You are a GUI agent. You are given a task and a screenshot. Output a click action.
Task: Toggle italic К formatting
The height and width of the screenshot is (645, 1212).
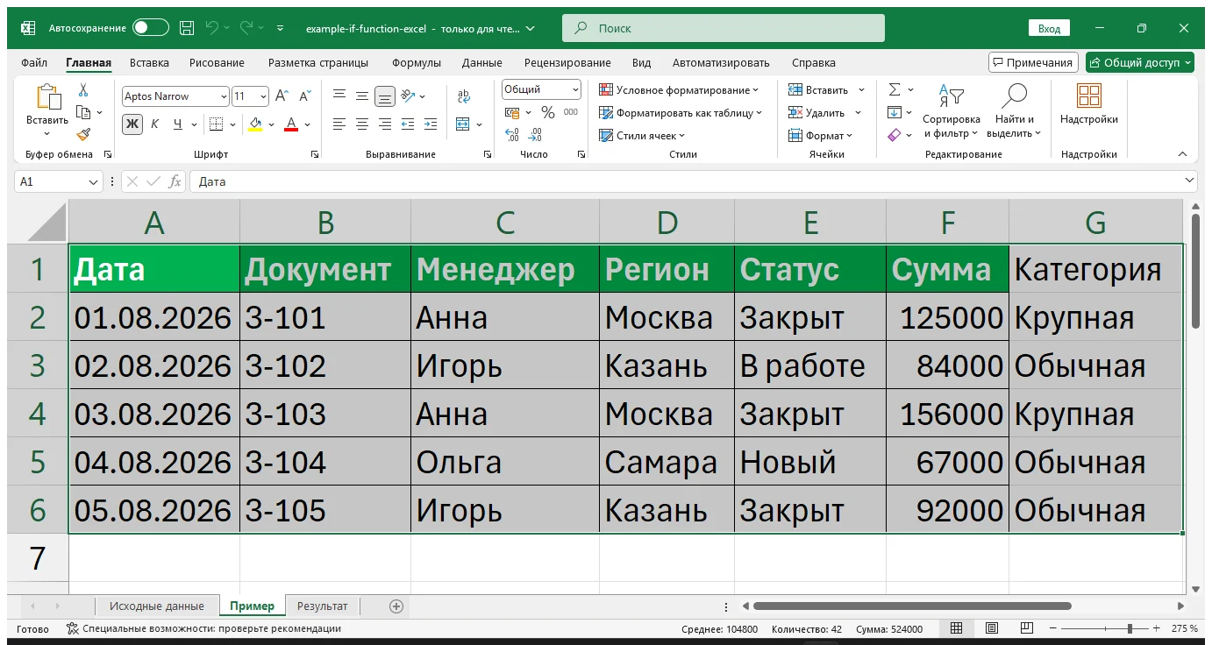point(155,124)
